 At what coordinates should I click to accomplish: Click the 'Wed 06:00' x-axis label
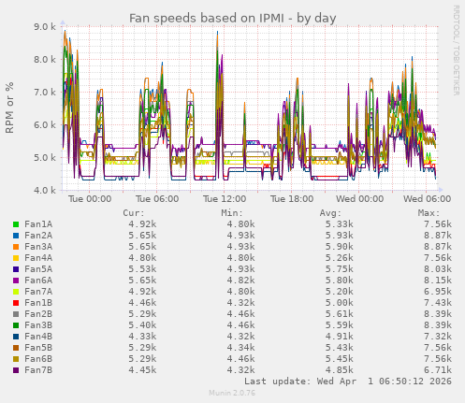[427, 199]
